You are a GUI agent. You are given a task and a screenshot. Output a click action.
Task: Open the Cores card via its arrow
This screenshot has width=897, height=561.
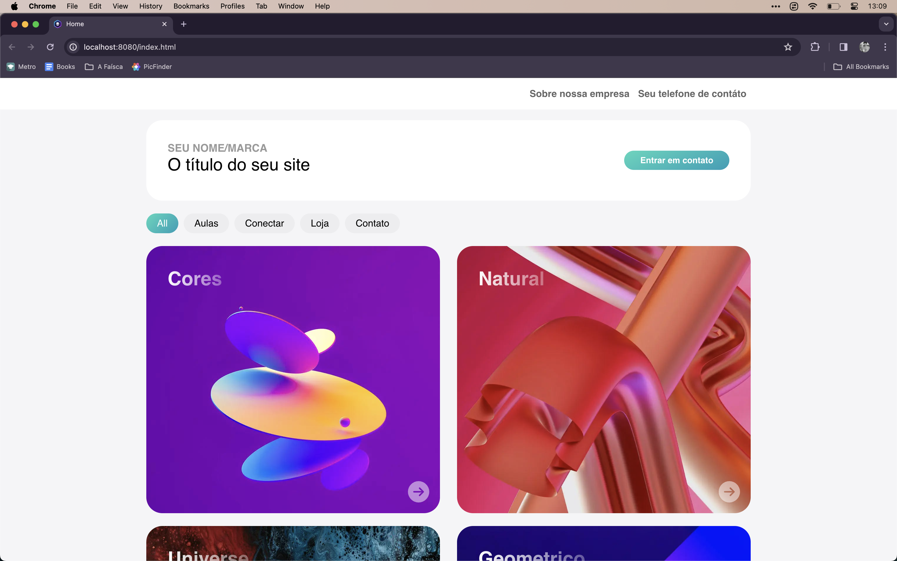pyautogui.click(x=418, y=491)
